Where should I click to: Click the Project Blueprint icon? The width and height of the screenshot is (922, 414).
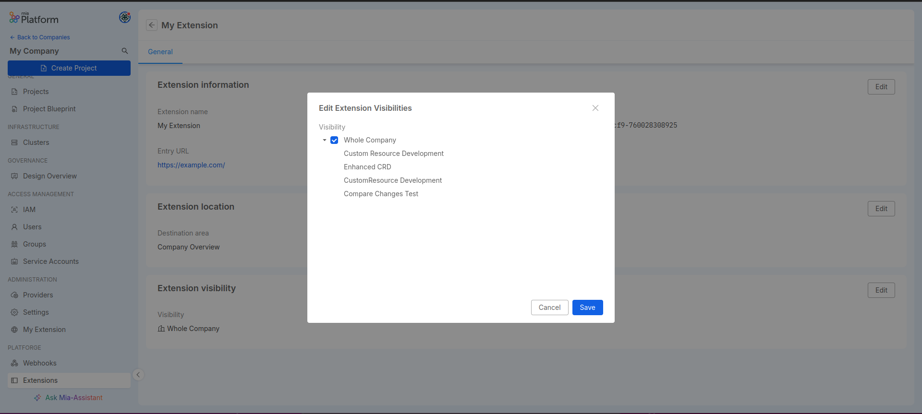coord(14,109)
